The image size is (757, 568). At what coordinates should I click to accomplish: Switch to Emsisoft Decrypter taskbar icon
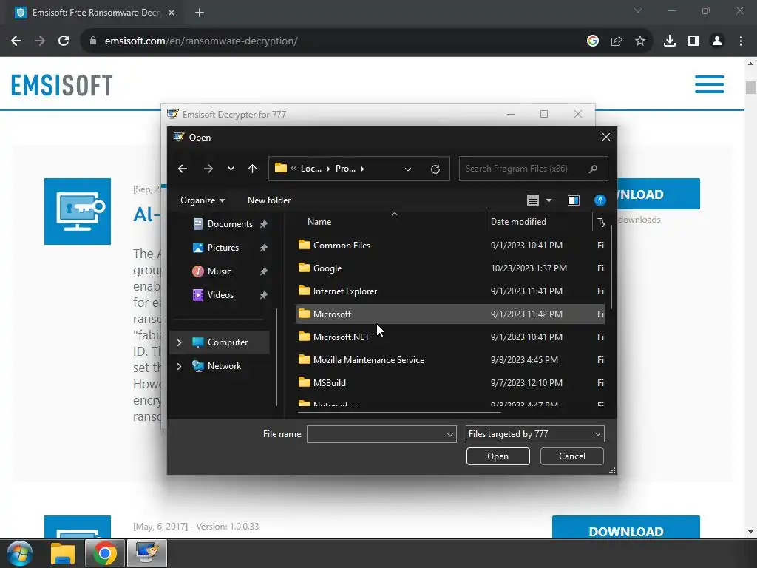click(147, 553)
